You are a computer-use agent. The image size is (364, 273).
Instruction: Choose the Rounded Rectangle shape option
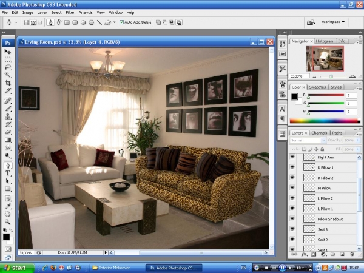pyautogui.click(x=75, y=22)
